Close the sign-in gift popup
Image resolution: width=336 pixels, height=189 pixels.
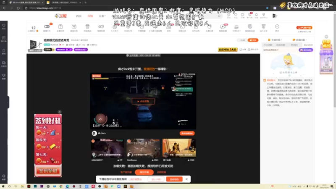[60, 112]
